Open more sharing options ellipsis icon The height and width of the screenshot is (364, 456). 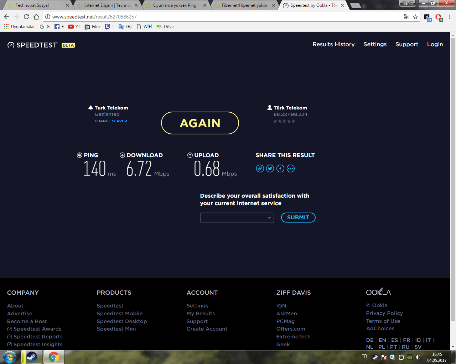tap(291, 168)
